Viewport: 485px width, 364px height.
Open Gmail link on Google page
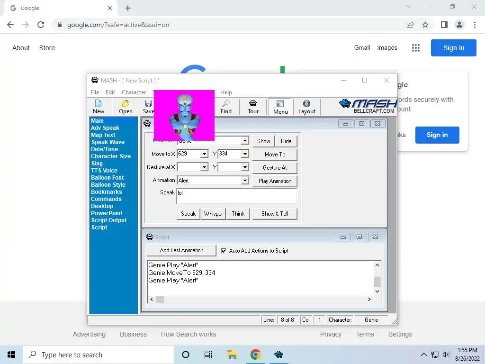point(362,48)
